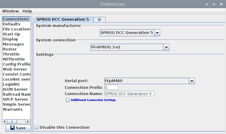Expand the System manufacturer dropdown
226x134 pixels.
point(157,33)
